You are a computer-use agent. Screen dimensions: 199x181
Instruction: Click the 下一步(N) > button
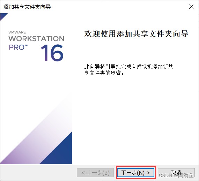point(136,173)
